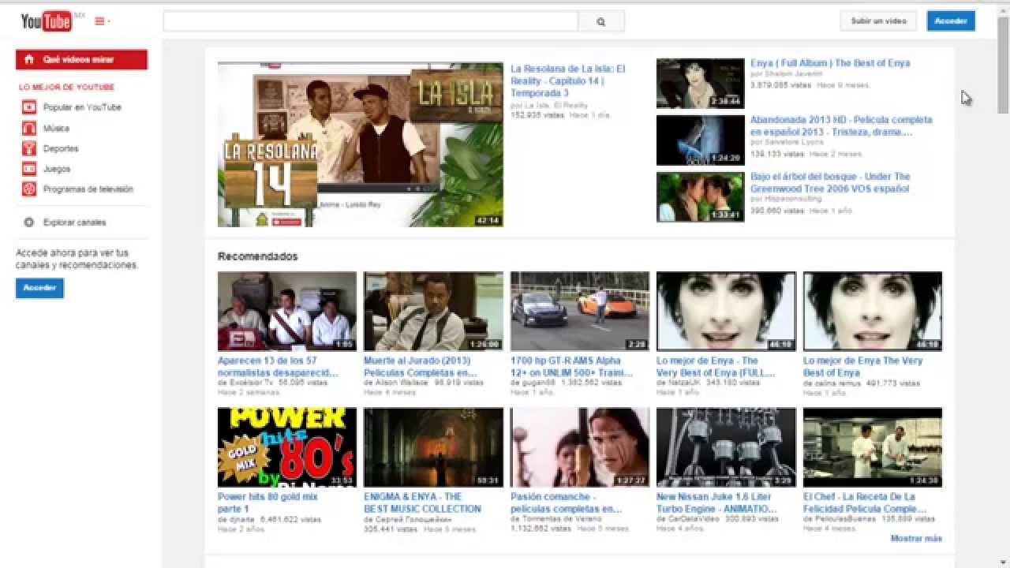1010x568 pixels.
Task: Click Power hits 80 gold mix title
Action: [x=267, y=503]
